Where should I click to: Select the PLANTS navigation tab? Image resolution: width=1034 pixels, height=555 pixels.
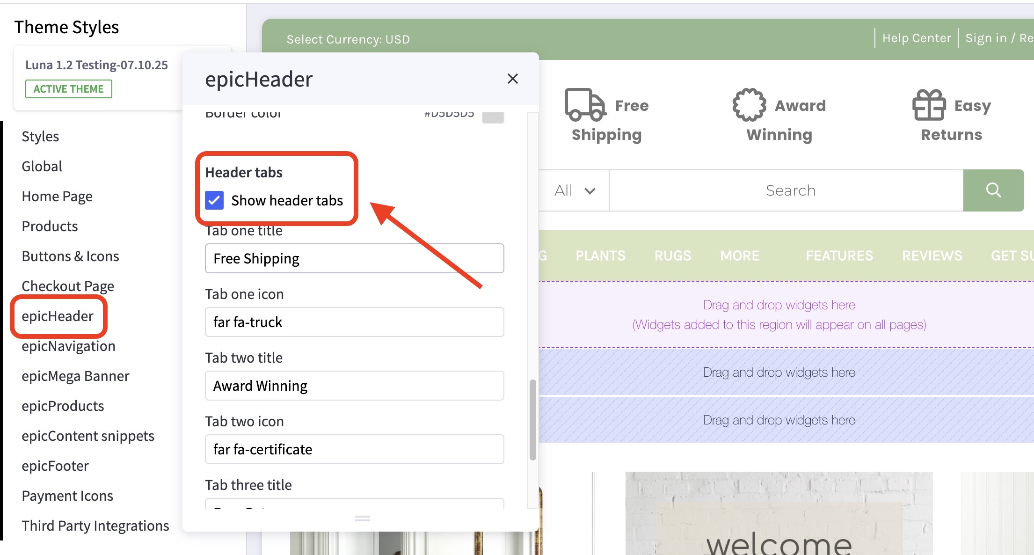pyautogui.click(x=600, y=256)
